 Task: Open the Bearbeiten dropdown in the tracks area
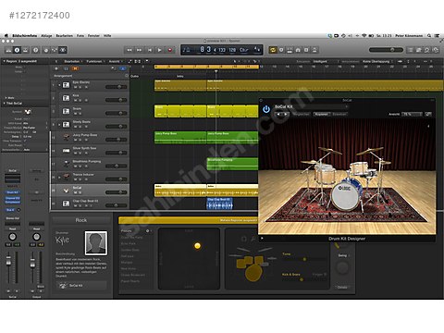point(73,61)
